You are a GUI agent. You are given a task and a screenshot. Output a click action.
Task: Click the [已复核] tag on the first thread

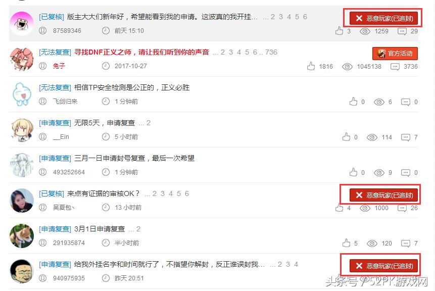(50, 17)
